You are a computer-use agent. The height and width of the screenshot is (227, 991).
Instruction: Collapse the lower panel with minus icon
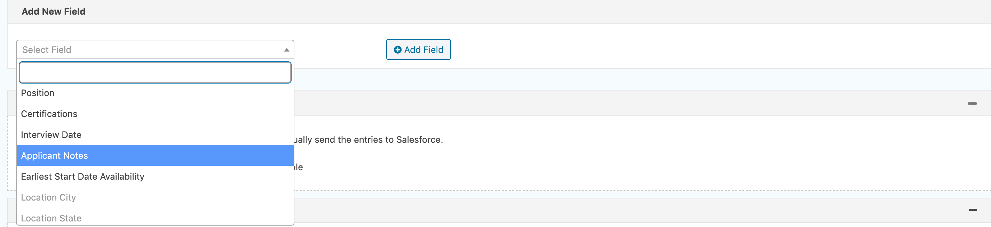[973, 210]
